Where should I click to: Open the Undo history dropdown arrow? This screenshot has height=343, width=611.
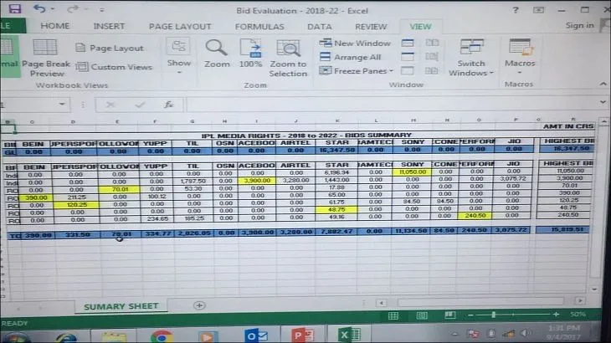click(53, 9)
